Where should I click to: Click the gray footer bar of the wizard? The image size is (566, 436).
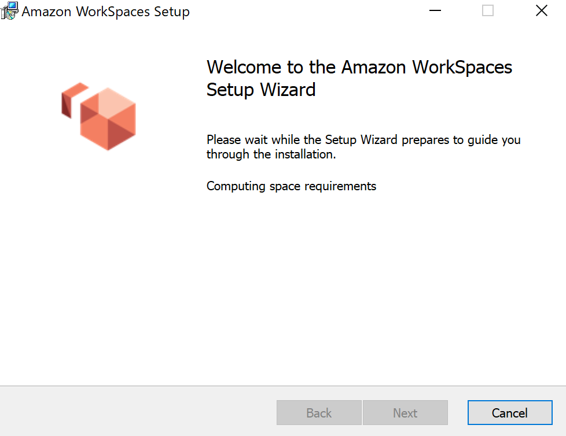click(x=116, y=412)
